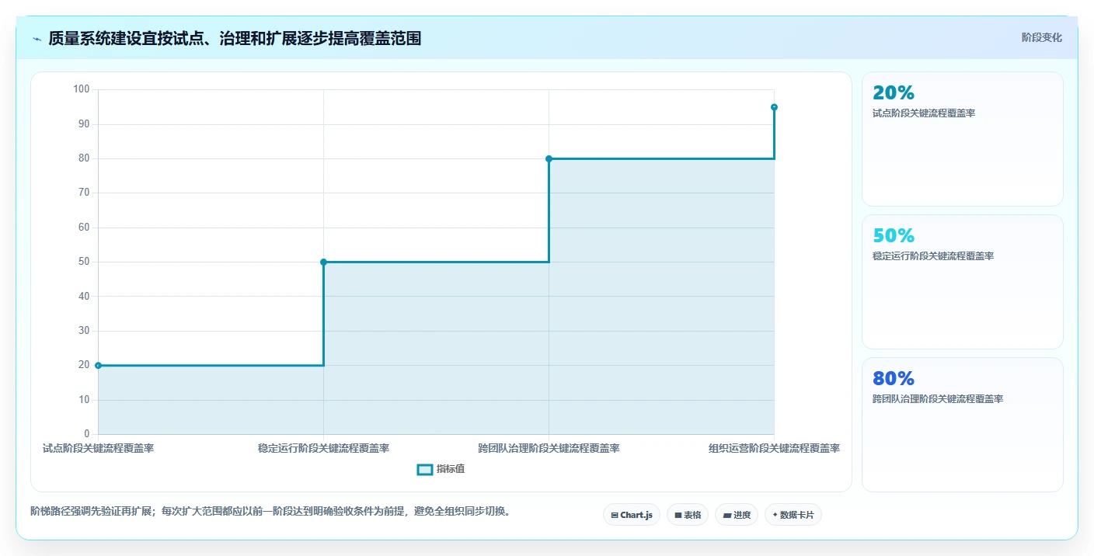Click x-axis label 跨团队治理阶段关键流程覆盖率

[549, 448]
